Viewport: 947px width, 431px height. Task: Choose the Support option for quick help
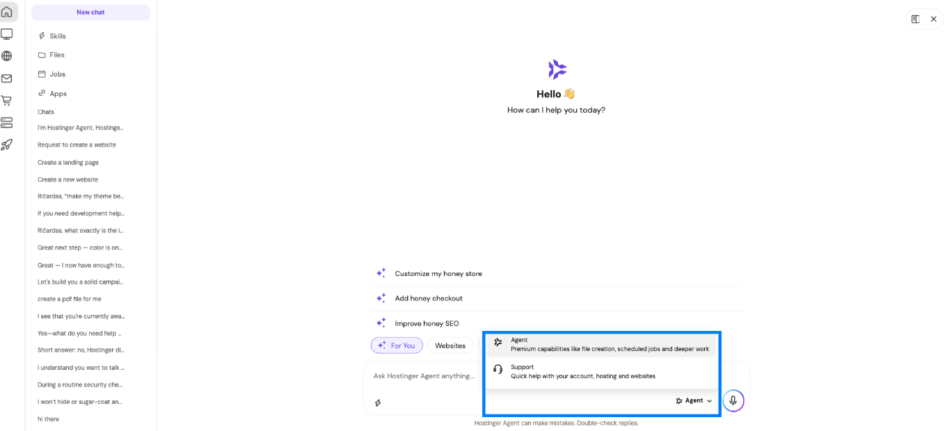pos(602,372)
